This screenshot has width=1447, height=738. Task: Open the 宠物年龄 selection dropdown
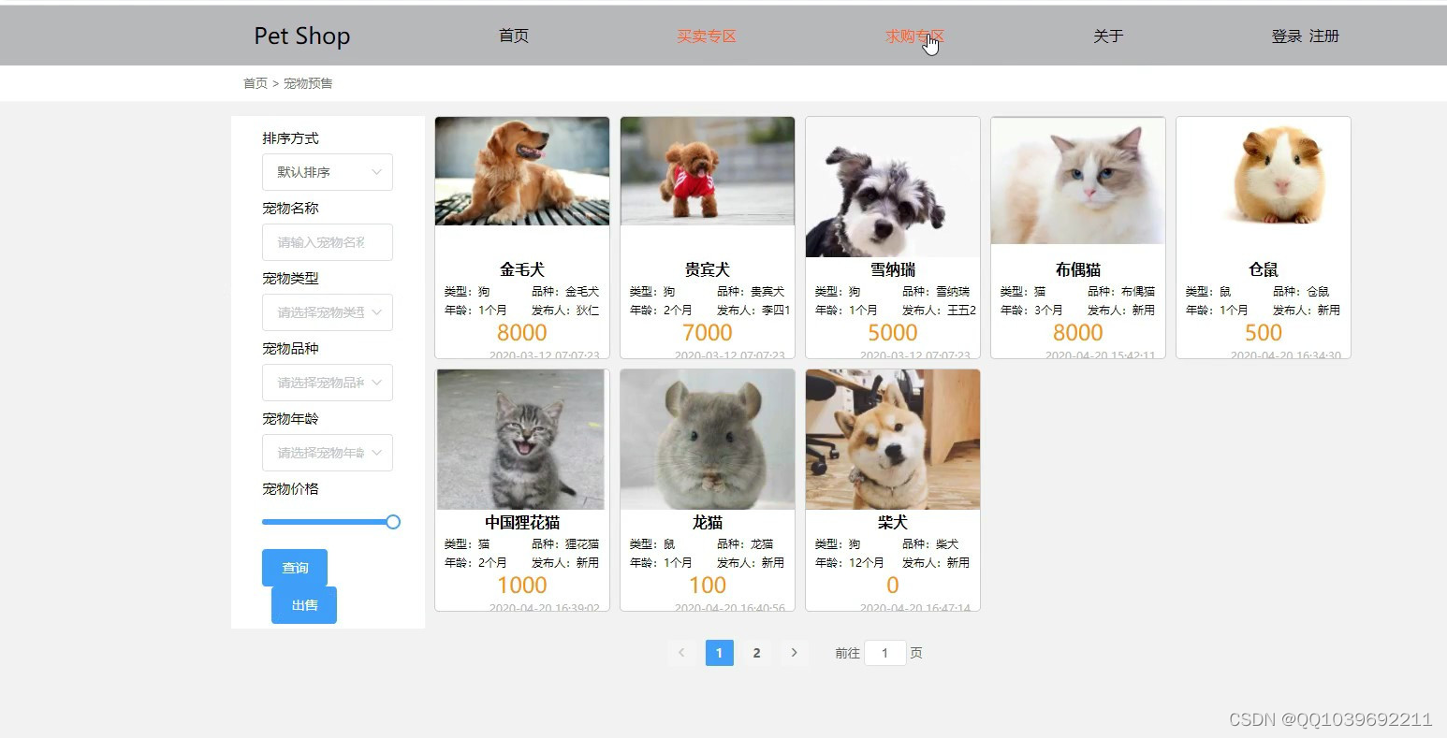(x=327, y=453)
